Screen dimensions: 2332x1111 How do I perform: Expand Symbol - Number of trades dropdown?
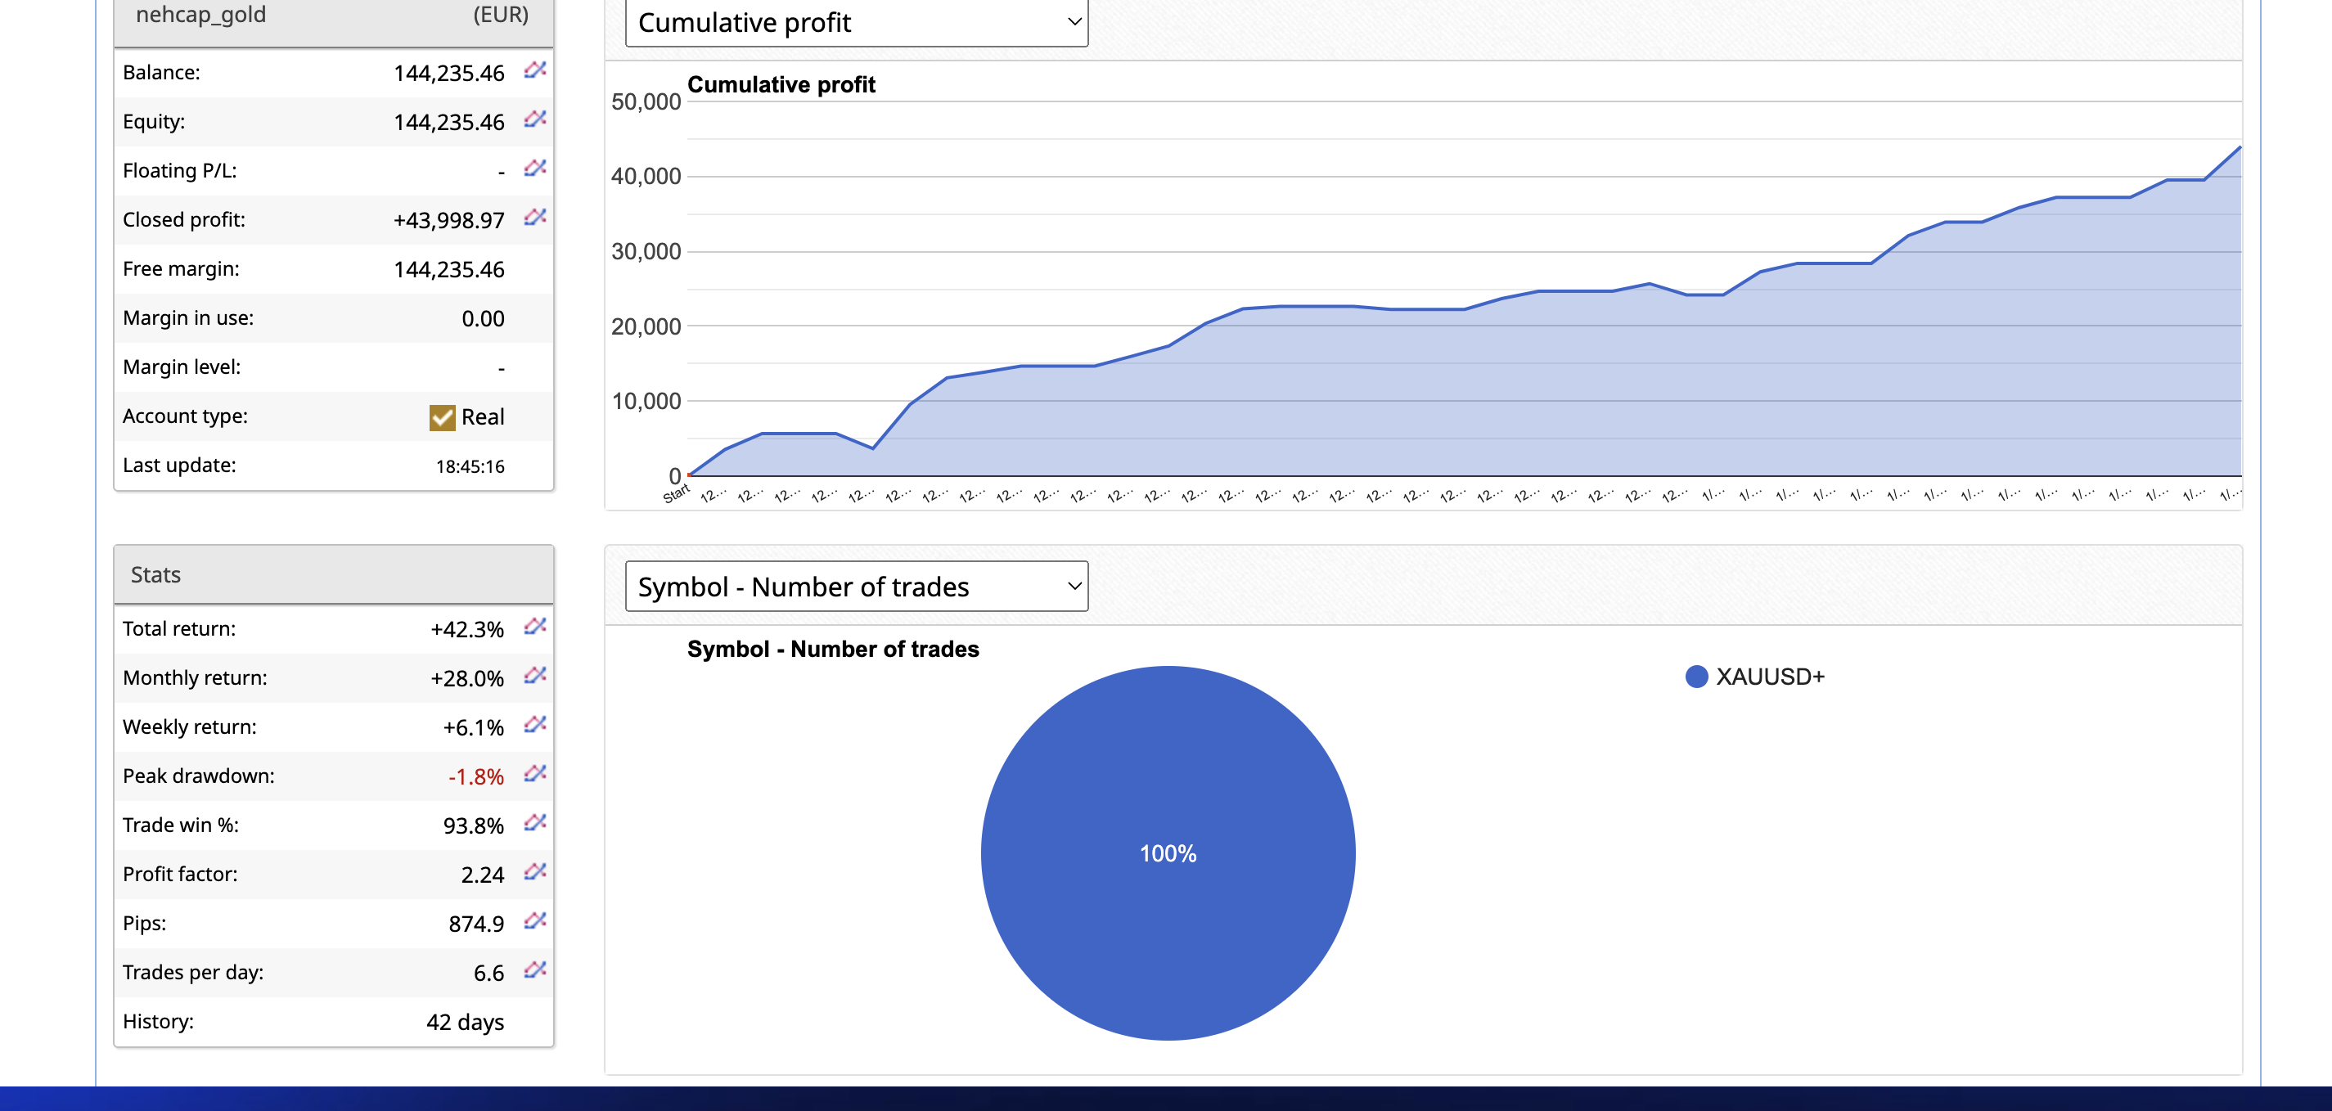[856, 587]
